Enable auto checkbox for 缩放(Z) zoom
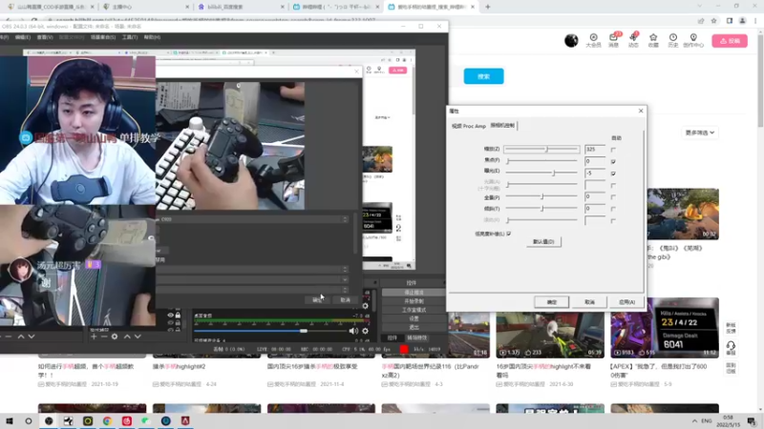Image resolution: width=764 pixels, height=429 pixels. click(613, 150)
